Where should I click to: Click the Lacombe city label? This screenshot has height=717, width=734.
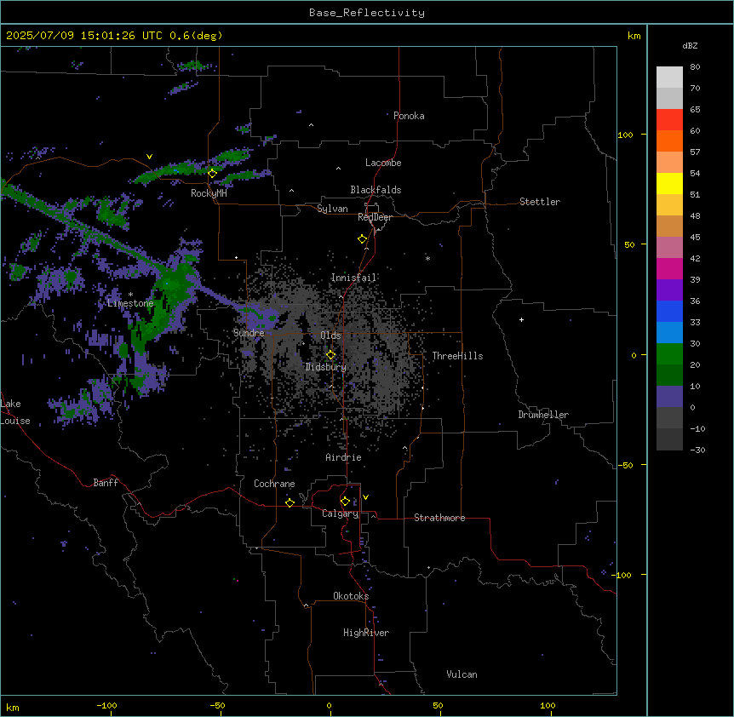(383, 163)
